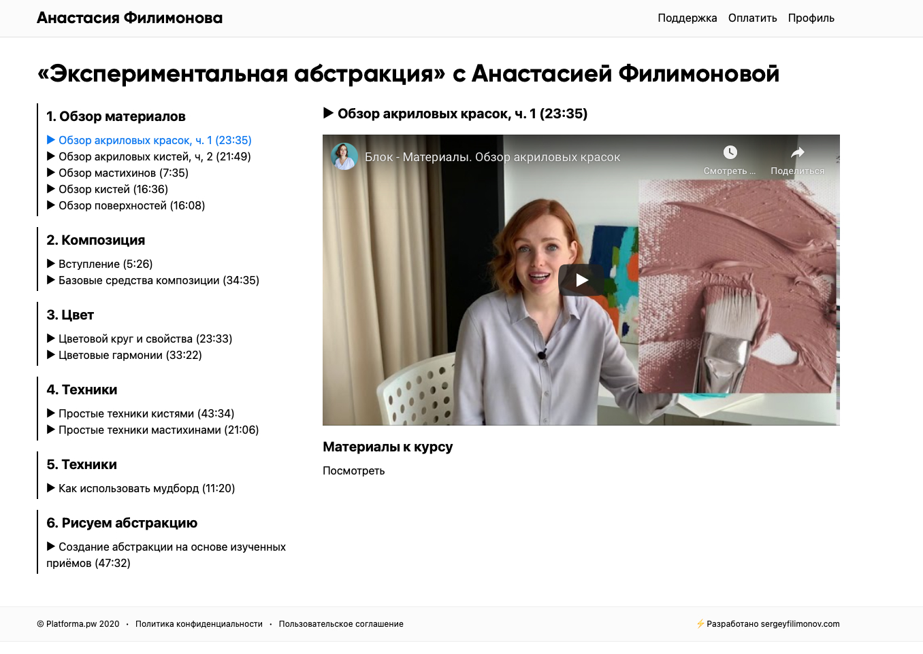Open lesson Обзор поверхностей (16:08)
Viewport: 923px width, 654px height.
(125, 205)
